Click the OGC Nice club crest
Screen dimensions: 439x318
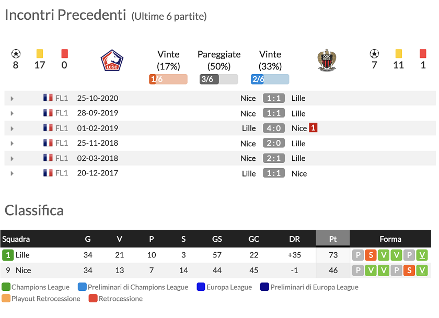(x=327, y=60)
